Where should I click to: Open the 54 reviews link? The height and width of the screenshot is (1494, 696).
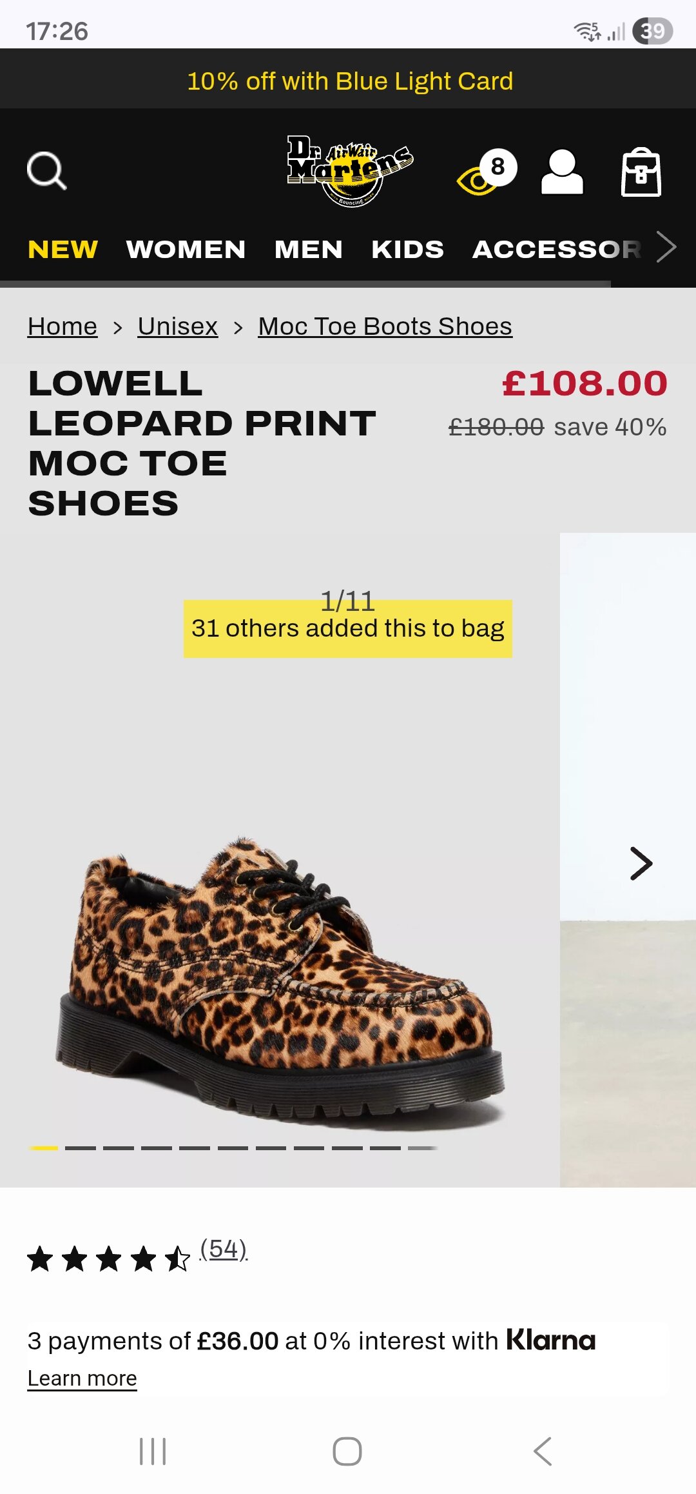tap(223, 1250)
